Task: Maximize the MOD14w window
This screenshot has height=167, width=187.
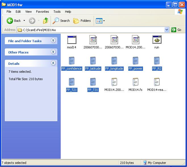Action: (x=175, y=5)
